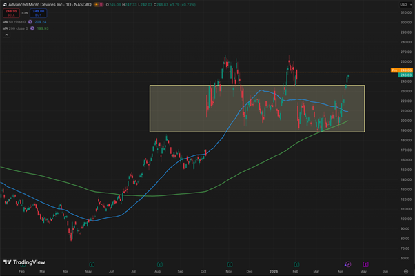Click the 248.95 SELL button
This screenshot has width=415, height=276.
[10, 14]
